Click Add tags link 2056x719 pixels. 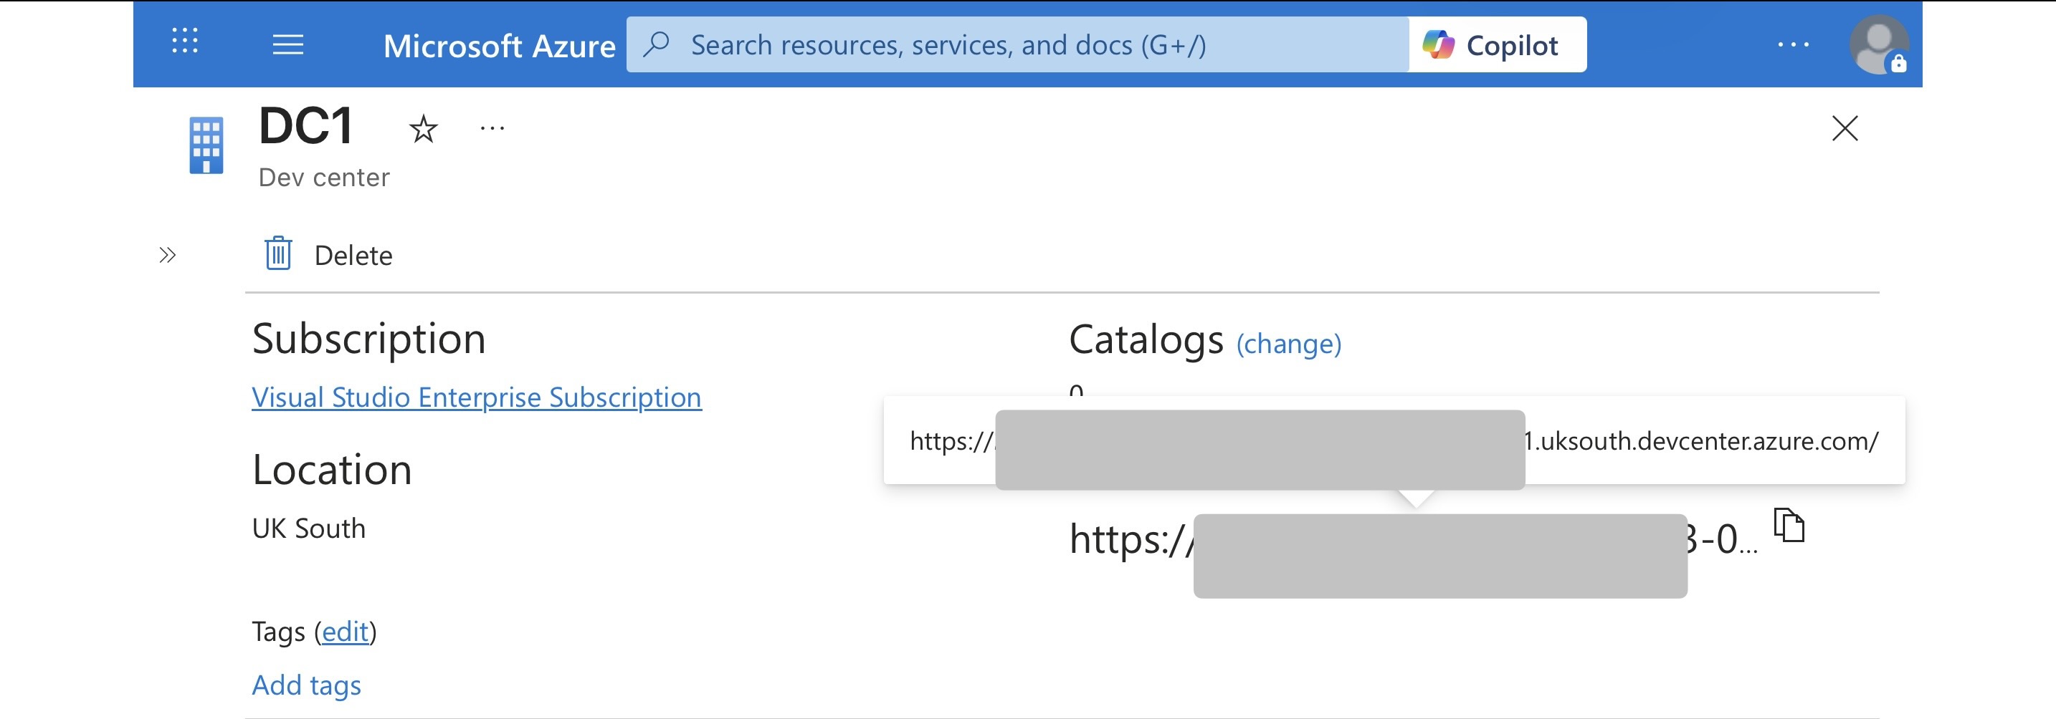[x=307, y=685]
